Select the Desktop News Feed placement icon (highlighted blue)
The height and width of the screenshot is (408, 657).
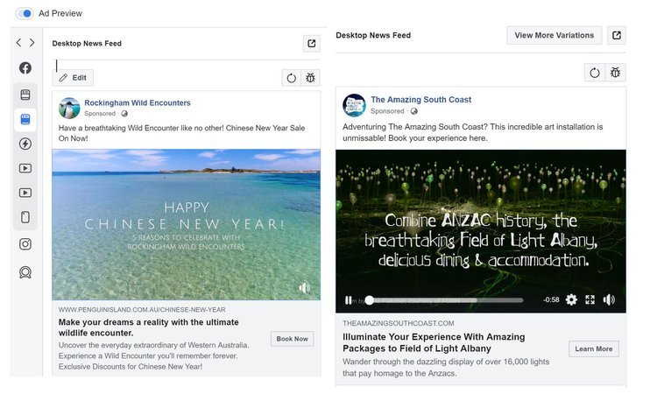click(x=25, y=119)
